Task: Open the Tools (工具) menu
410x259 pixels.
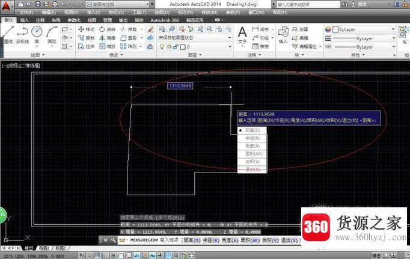Action: pyautogui.click(x=139, y=12)
